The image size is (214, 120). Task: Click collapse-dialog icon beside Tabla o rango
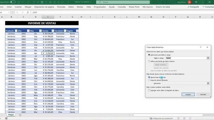coord(208,58)
